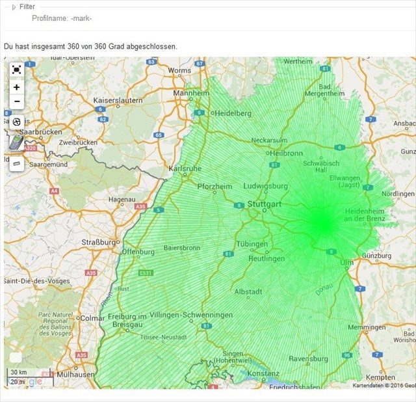This screenshot has width=416, height=402.
Task: Click the Titisee-Neustadt label
Action: pos(163,337)
